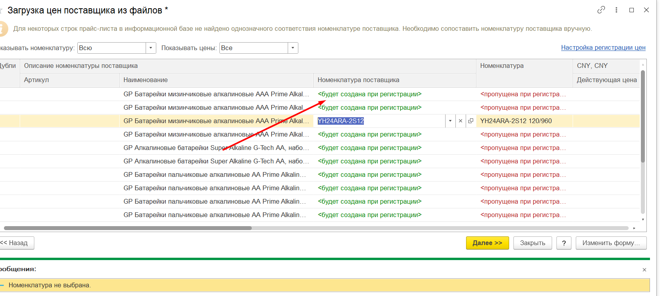The height and width of the screenshot is (296, 663).
Task: Open the selected supplier nomenclature item card
Action: [471, 121]
